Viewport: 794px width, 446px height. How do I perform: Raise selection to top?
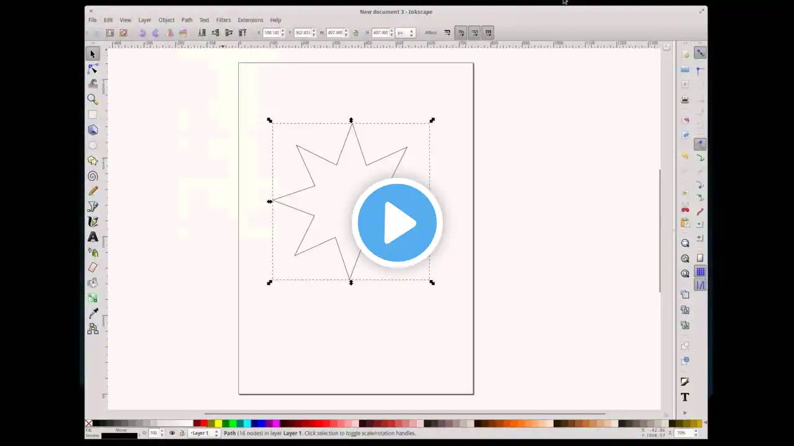pos(243,33)
